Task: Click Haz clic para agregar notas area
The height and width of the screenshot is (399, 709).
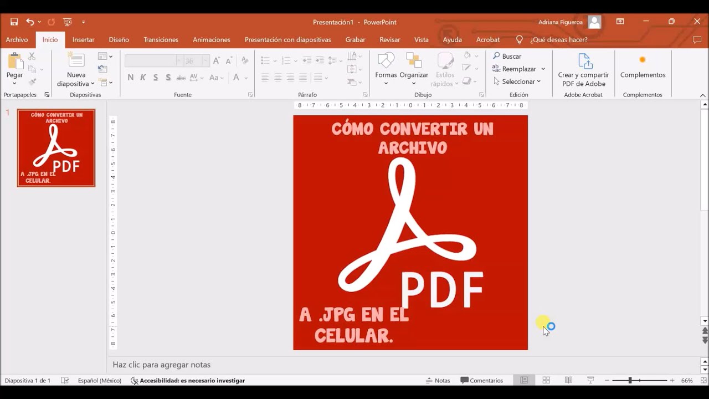Action: pos(162,365)
